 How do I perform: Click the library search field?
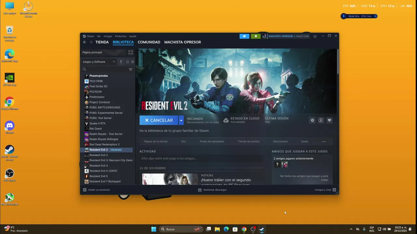105,69
